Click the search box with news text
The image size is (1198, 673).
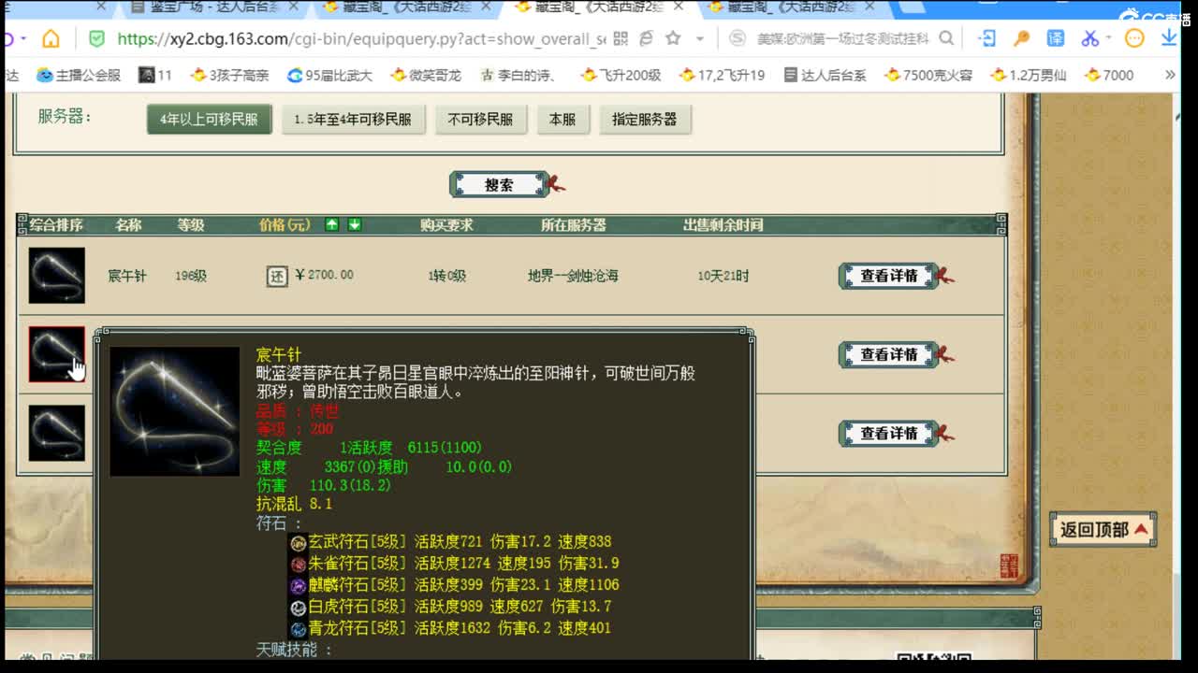tap(842, 39)
